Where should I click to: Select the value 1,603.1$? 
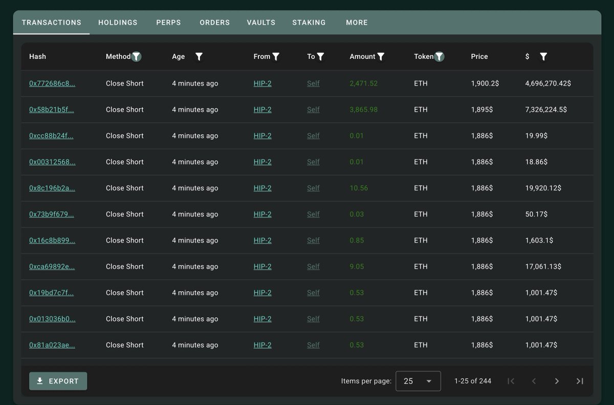(x=539, y=240)
